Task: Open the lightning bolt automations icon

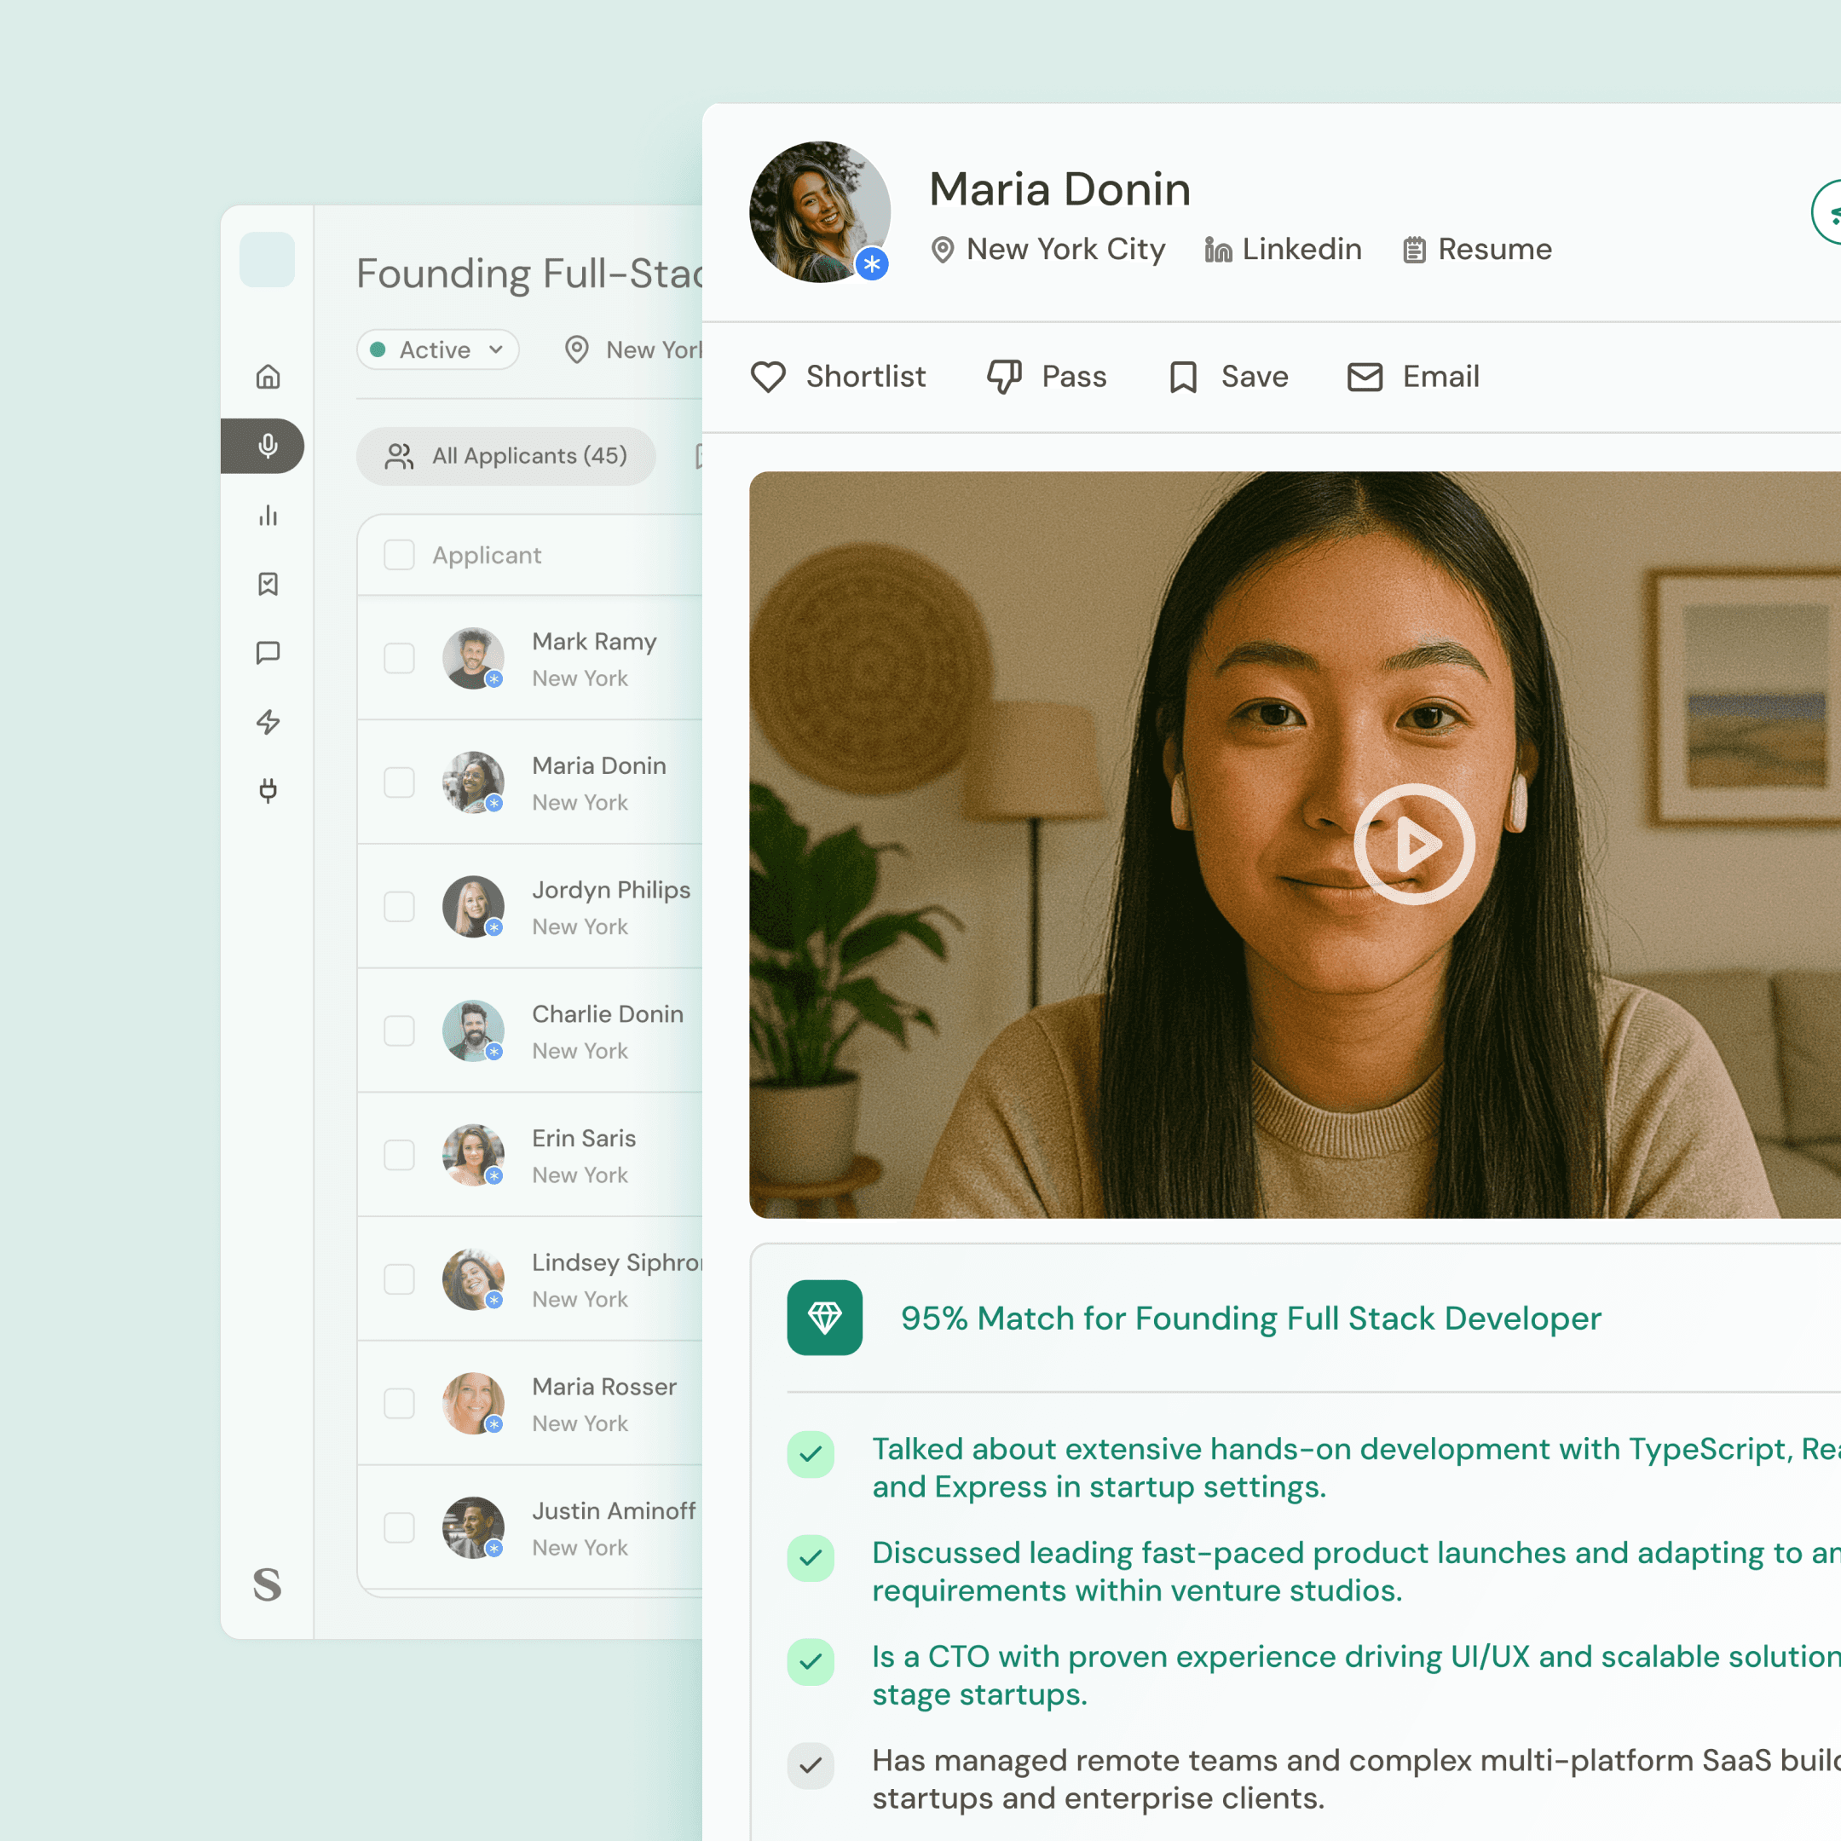Action: coord(268,721)
